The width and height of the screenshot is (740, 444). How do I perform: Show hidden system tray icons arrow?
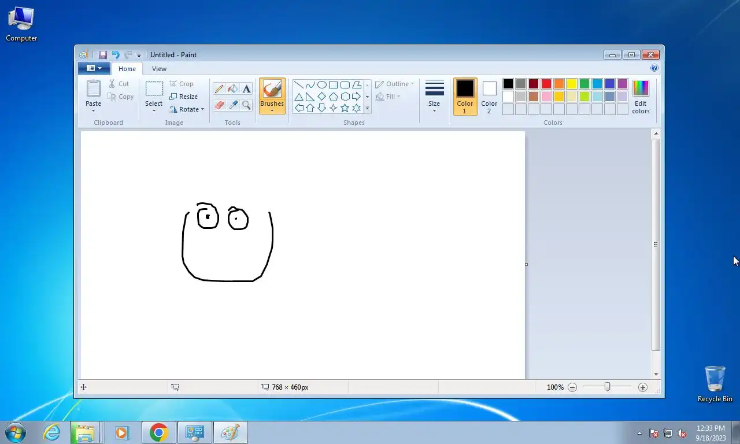[639, 433]
